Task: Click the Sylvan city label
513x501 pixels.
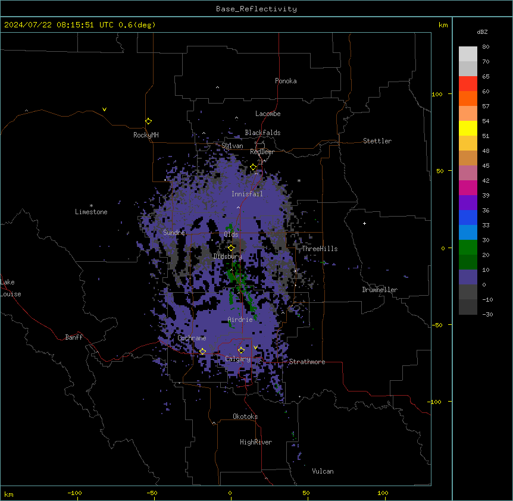Action: click(x=232, y=146)
